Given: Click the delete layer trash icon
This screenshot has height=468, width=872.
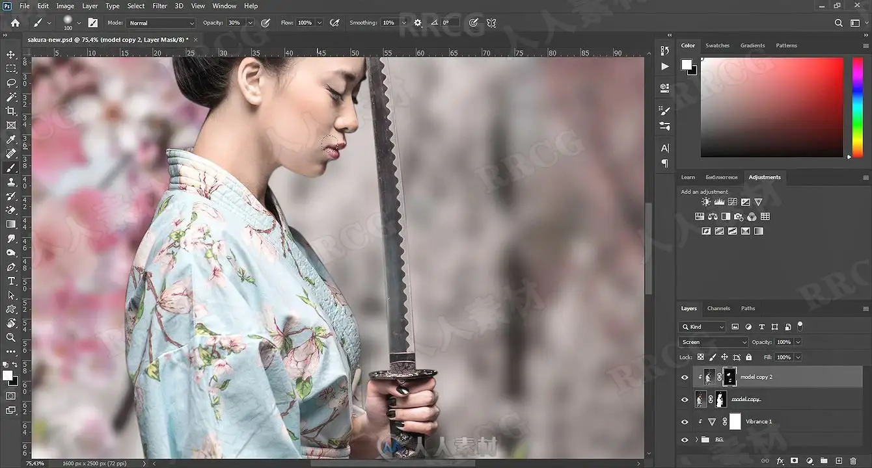Looking at the screenshot, I should point(854,461).
